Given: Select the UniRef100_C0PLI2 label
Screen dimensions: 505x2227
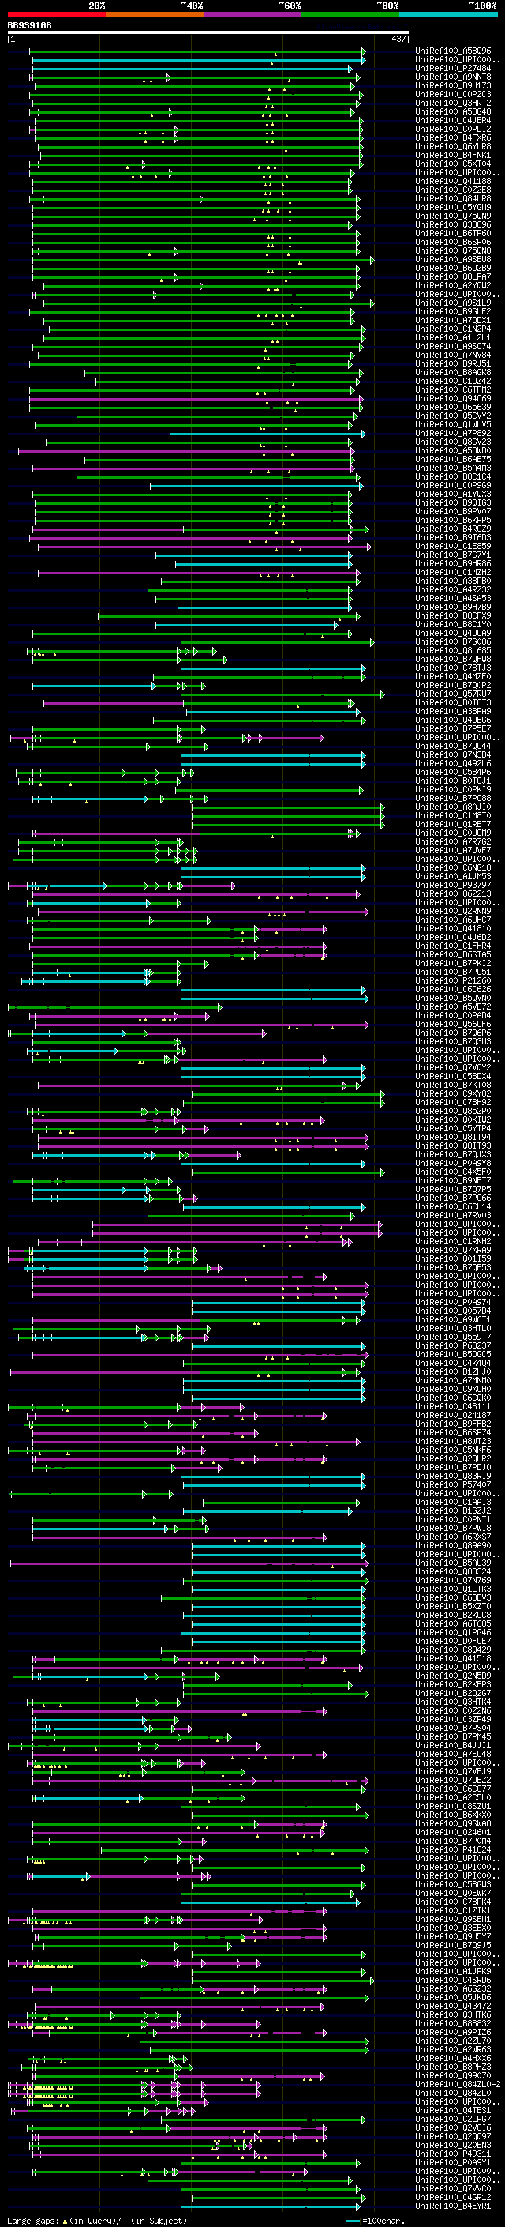Looking at the screenshot, I should [x=453, y=129].
